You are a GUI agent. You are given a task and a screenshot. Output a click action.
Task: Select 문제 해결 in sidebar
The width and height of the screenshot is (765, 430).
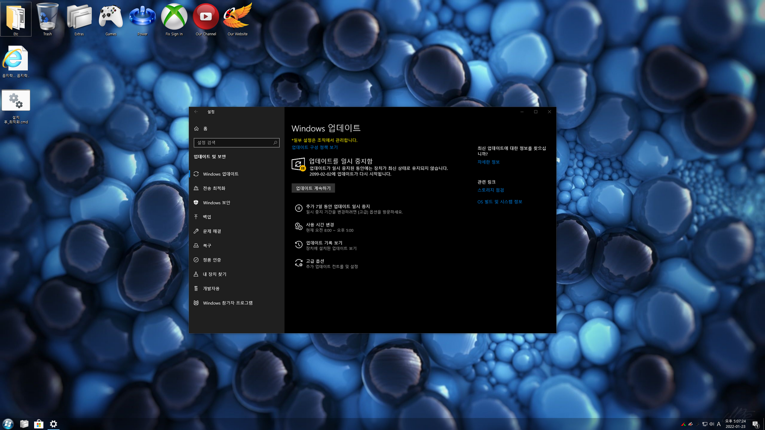(x=237, y=231)
